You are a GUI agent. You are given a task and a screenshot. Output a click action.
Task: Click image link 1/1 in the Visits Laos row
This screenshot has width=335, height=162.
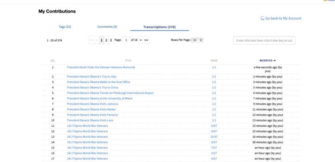tap(214, 121)
